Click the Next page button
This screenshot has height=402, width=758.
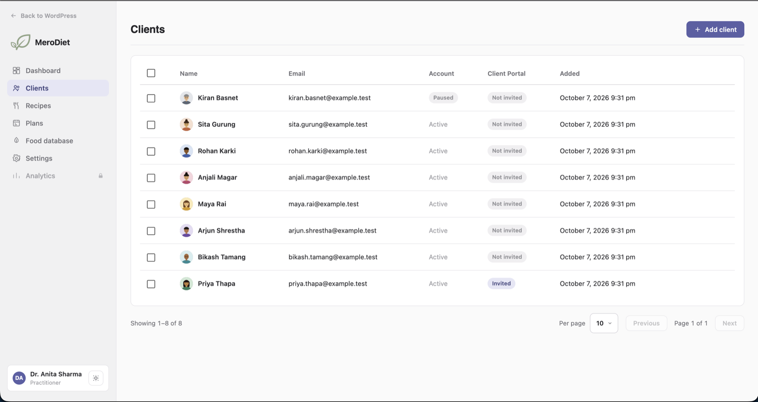click(729, 323)
